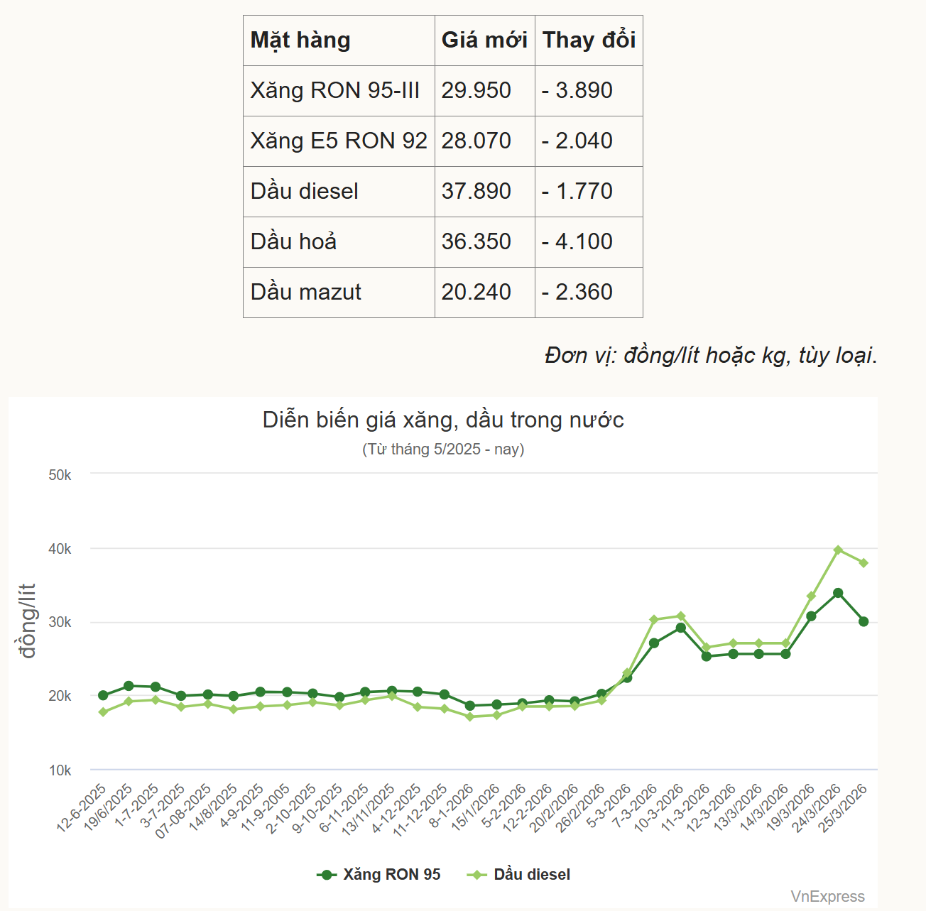Click the 40k y-axis label

[x=60, y=549]
